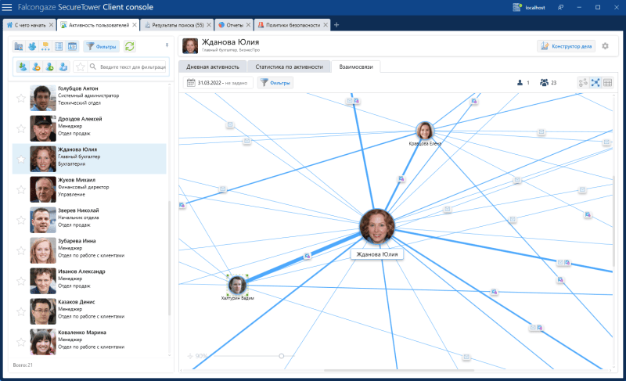Image resolution: width=626 pixels, height=381 pixels.
Task: Select the star-shaped graph layout icon
Action: (x=595, y=82)
